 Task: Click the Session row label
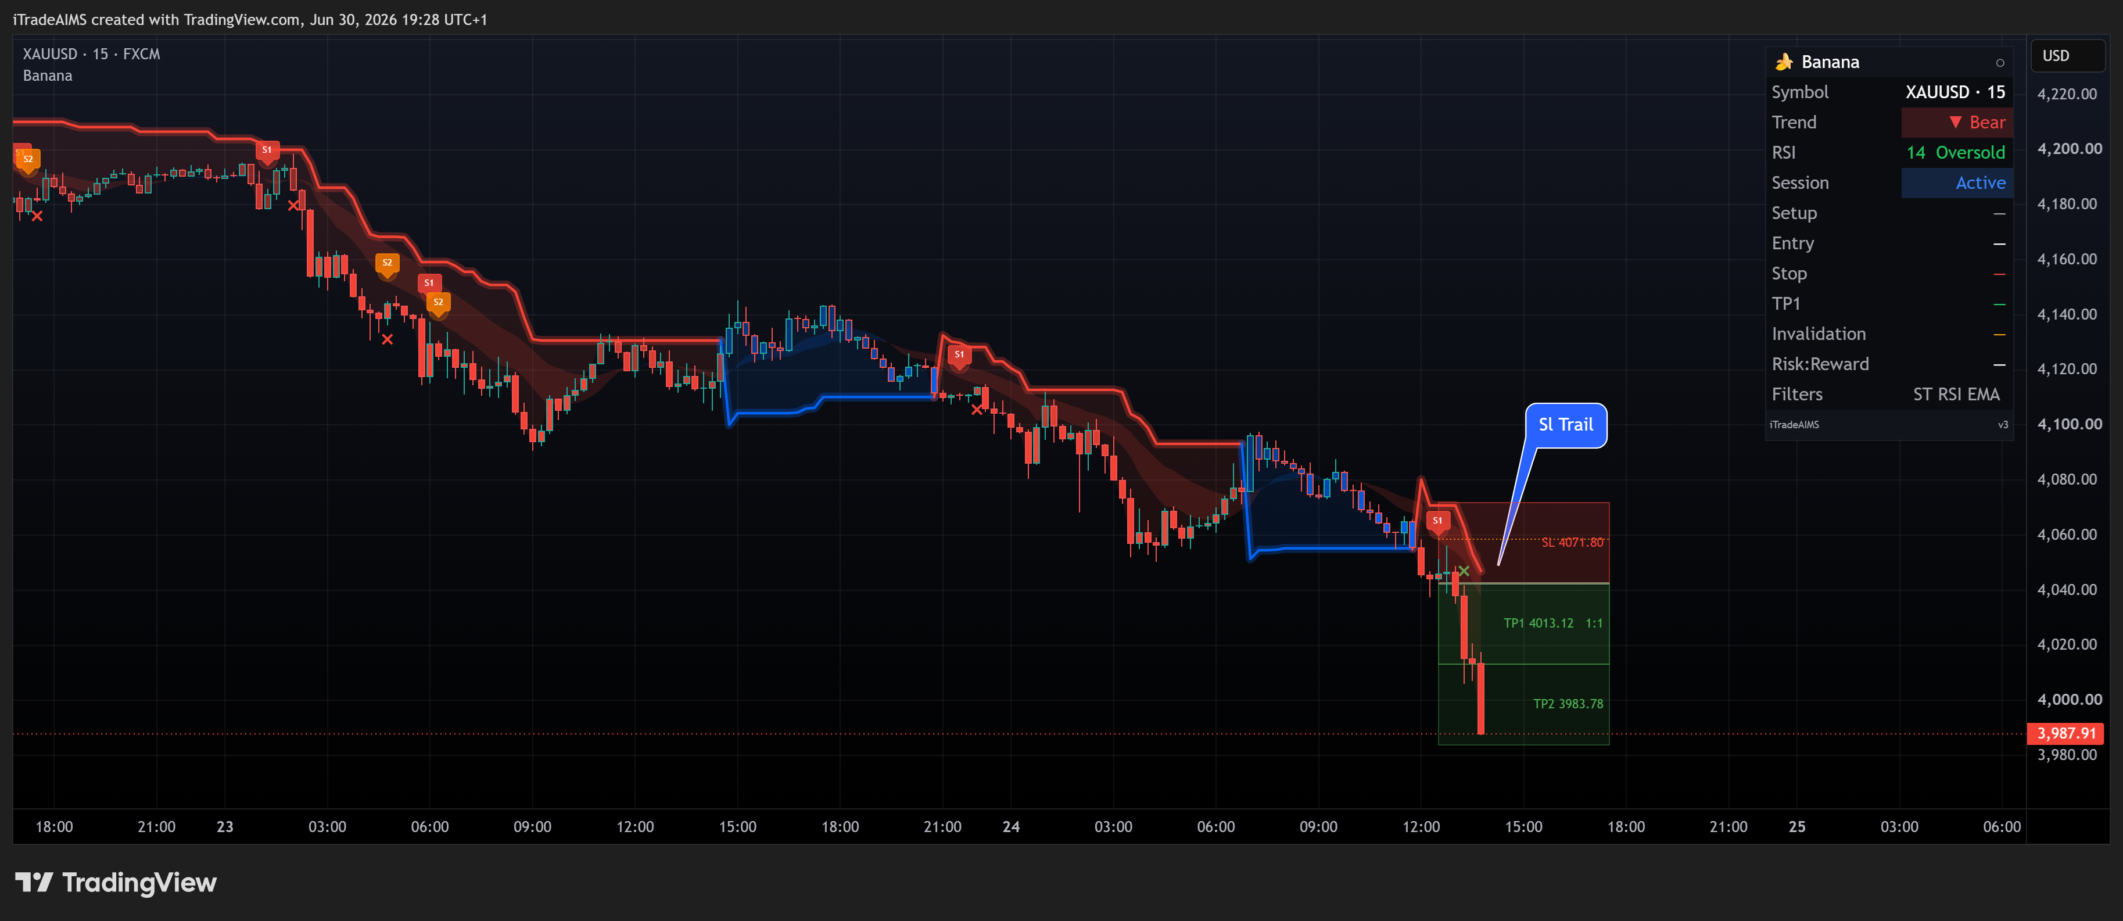[1800, 182]
